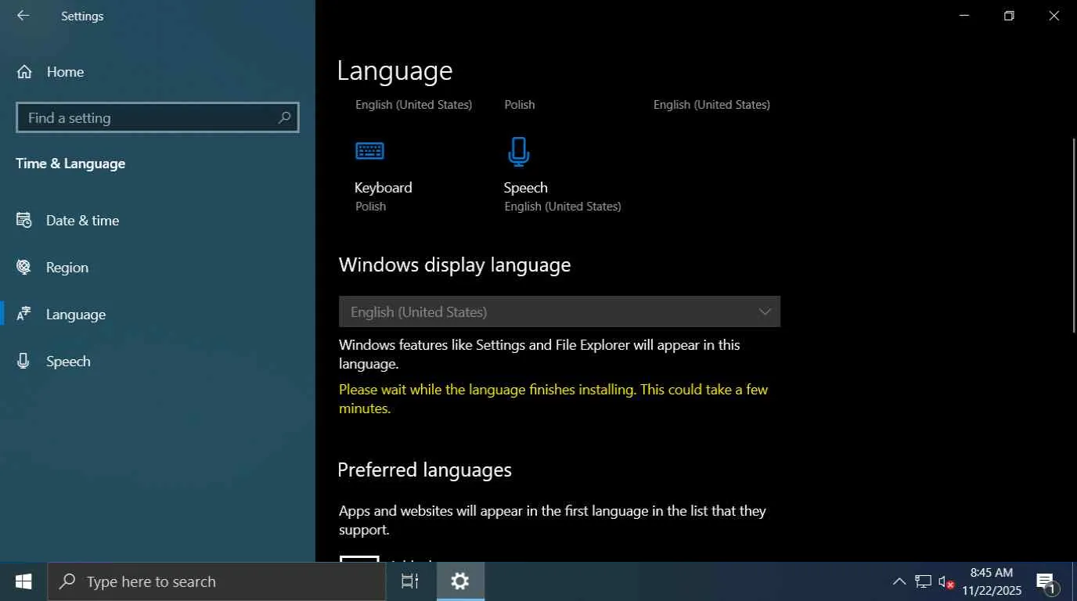Click the 'Apps and websites will appear' description

tap(553, 520)
